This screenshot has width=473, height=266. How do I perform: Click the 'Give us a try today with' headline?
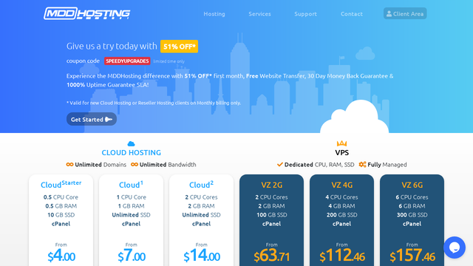pos(112,46)
